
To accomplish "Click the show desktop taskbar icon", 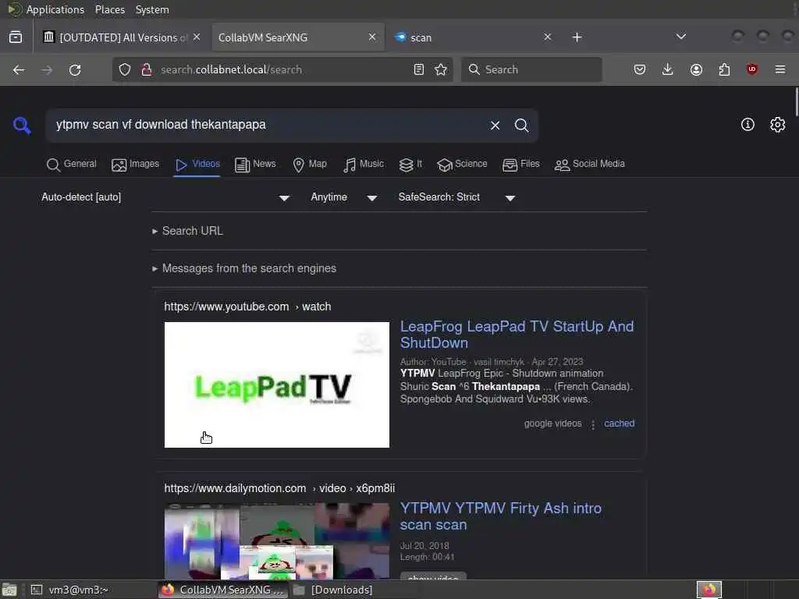I will [9, 590].
